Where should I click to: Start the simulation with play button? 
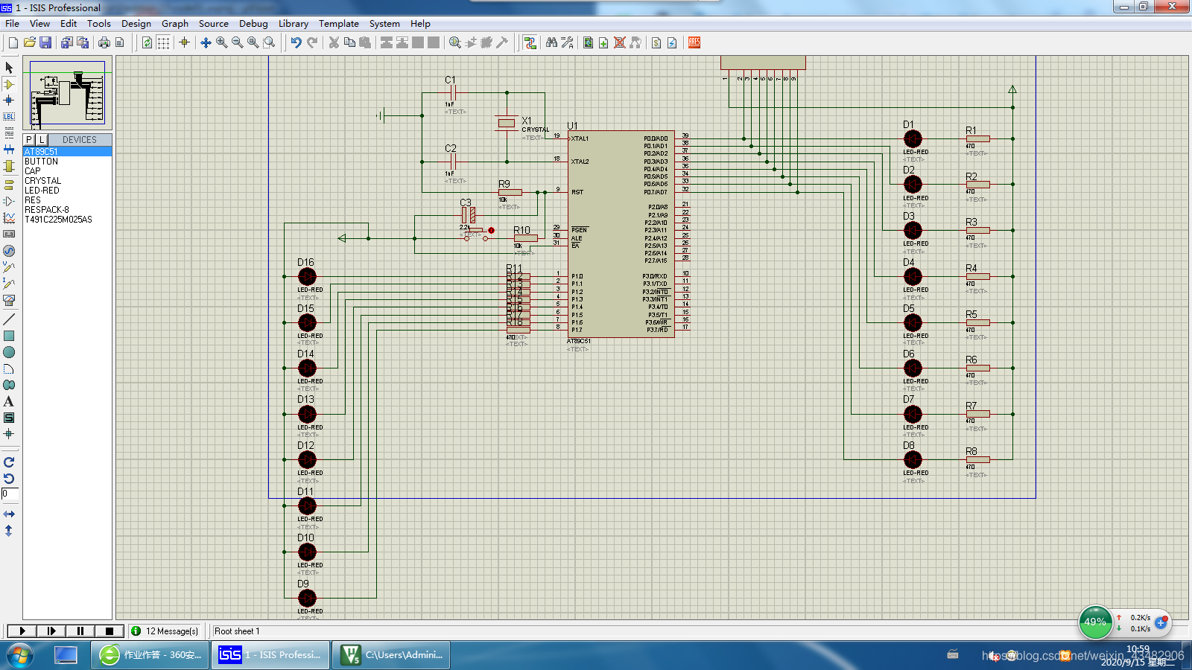click(22, 631)
